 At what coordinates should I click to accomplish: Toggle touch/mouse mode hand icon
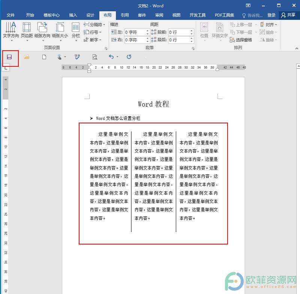point(60,57)
